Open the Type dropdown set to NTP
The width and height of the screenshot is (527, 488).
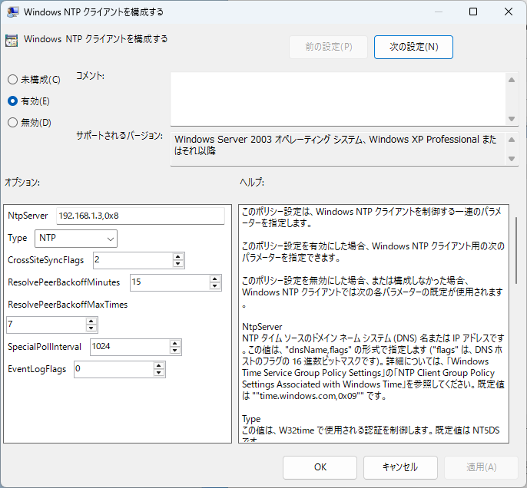click(77, 239)
